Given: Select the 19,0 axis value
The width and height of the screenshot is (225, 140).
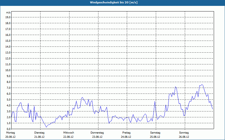Looking at the screenshot, I should tap(8, 17).
